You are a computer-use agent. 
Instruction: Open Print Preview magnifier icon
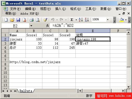38,20
